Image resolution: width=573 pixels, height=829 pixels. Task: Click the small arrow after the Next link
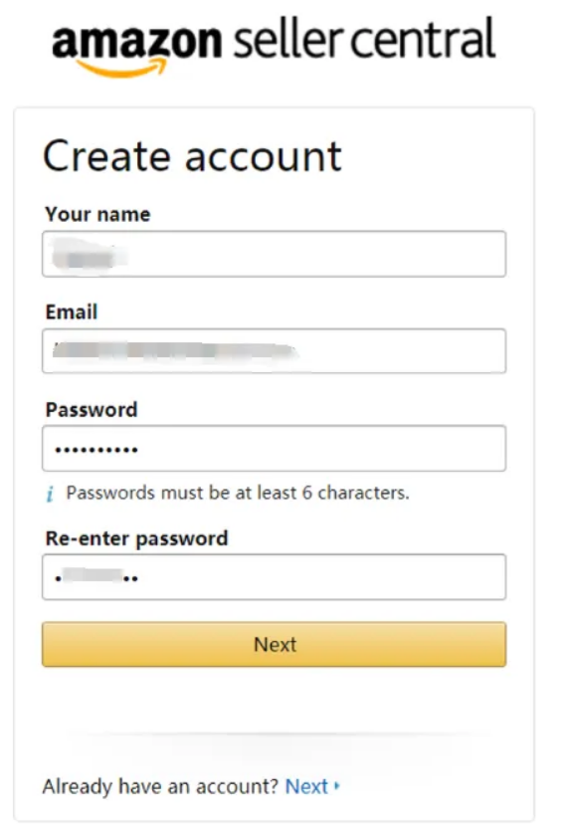pyautogui.click(x=336, y=786)
